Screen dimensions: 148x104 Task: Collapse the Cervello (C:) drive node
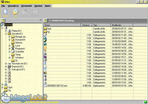pos(6,34)
